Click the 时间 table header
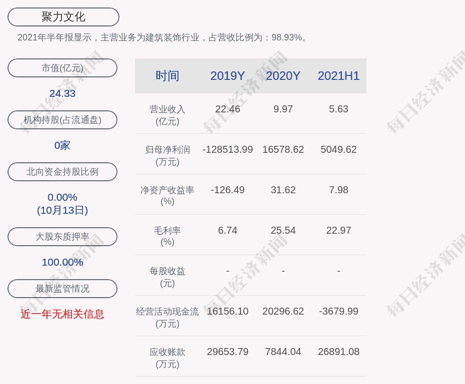This screenshot has width=465, height=384. click(167, 76)
